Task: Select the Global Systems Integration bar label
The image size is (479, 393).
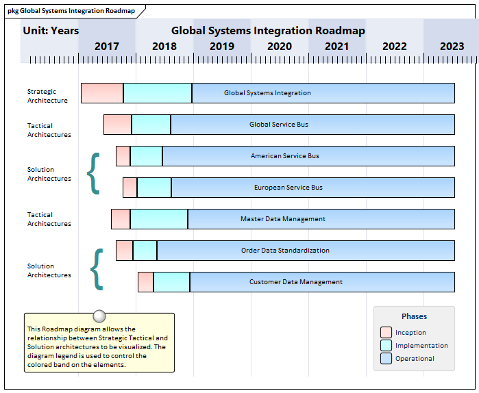Action: tap(267, 93)
